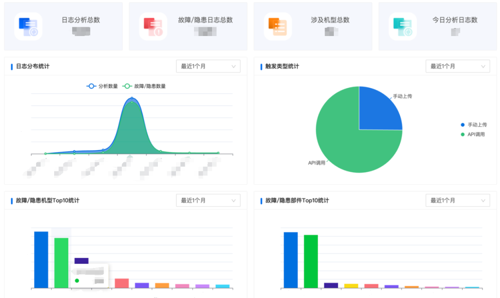Click the 故障/隐患日志总数 summary card title
The image size is (500, 298).
pos(205,20)
